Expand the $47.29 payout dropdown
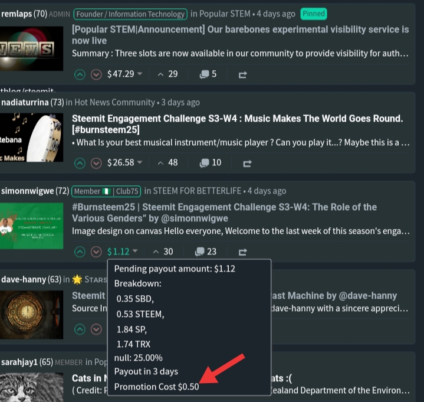 coord(124,74)
